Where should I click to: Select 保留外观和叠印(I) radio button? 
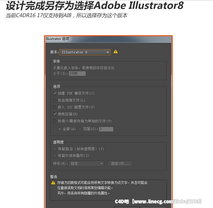point(55,156)
